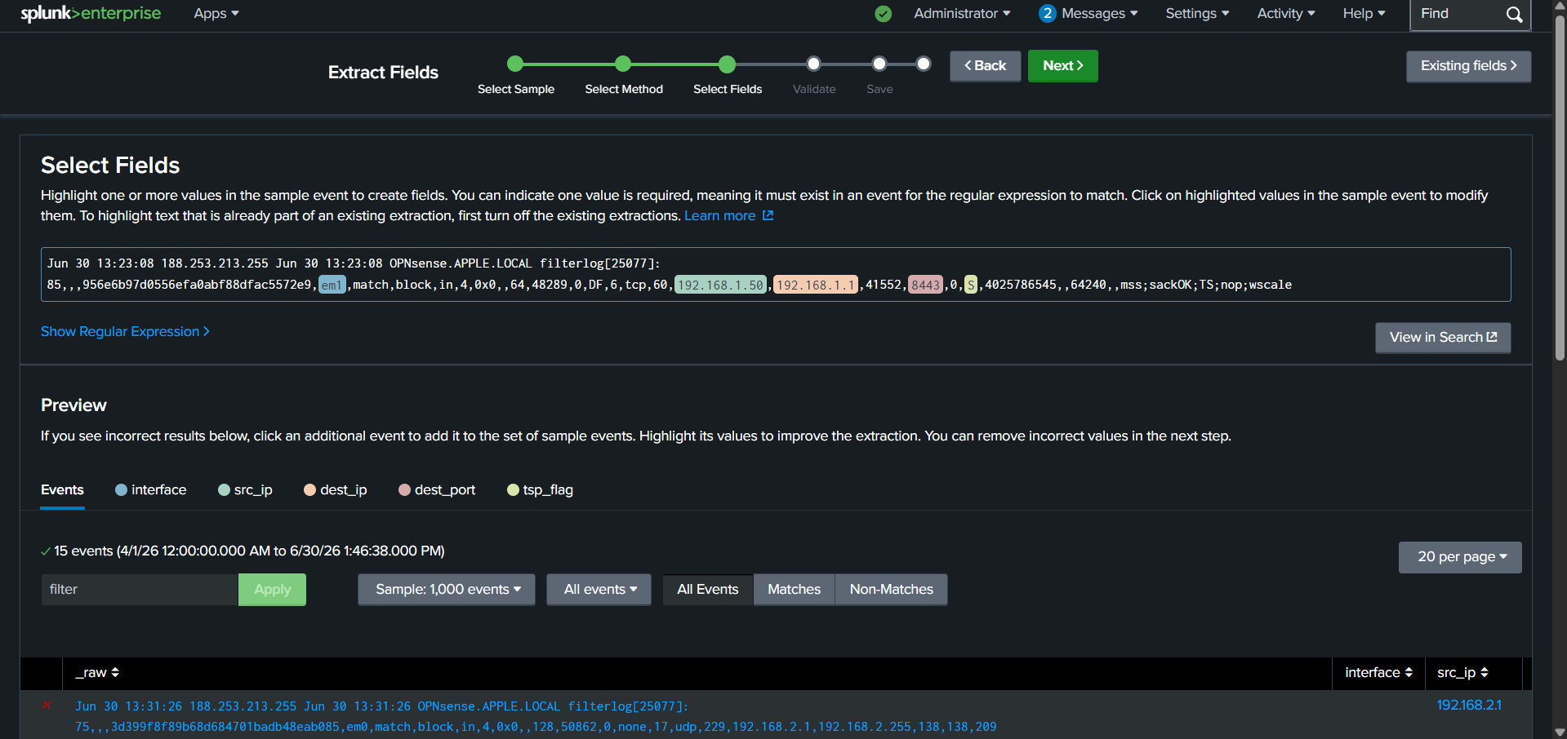Click the _raw column header
Image resolution: width=1567 pixels, height=739 pixels.
pos(91,672)
